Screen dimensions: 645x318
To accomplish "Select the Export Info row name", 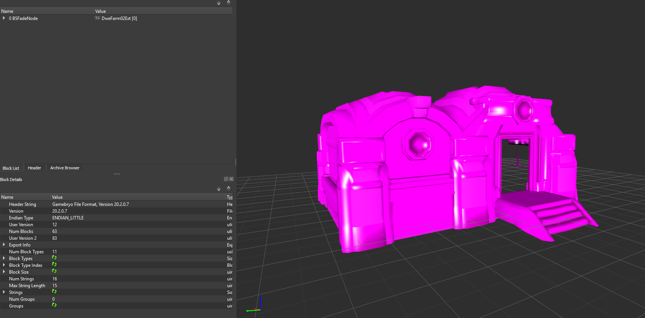I will point(20,245).
